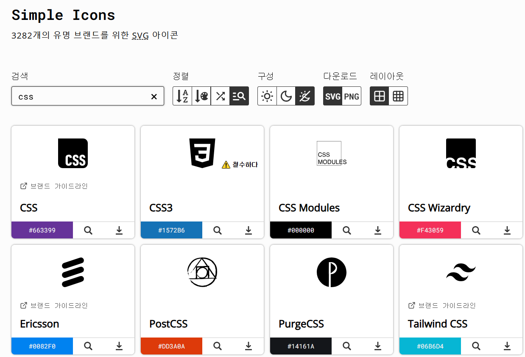This screenshot has height=357, width=525.
Task: Download the CSS icon
Action: (119, 230)
